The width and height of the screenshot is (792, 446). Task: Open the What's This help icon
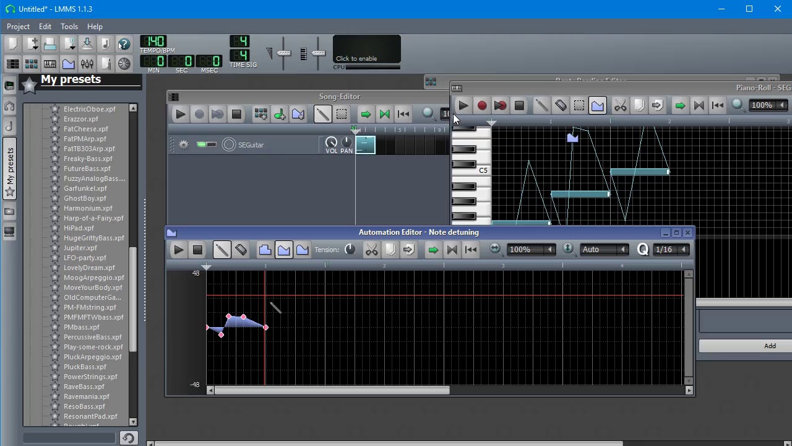tap(124, 44)
